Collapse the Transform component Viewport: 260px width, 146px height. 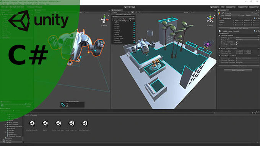tap(218, 18)
